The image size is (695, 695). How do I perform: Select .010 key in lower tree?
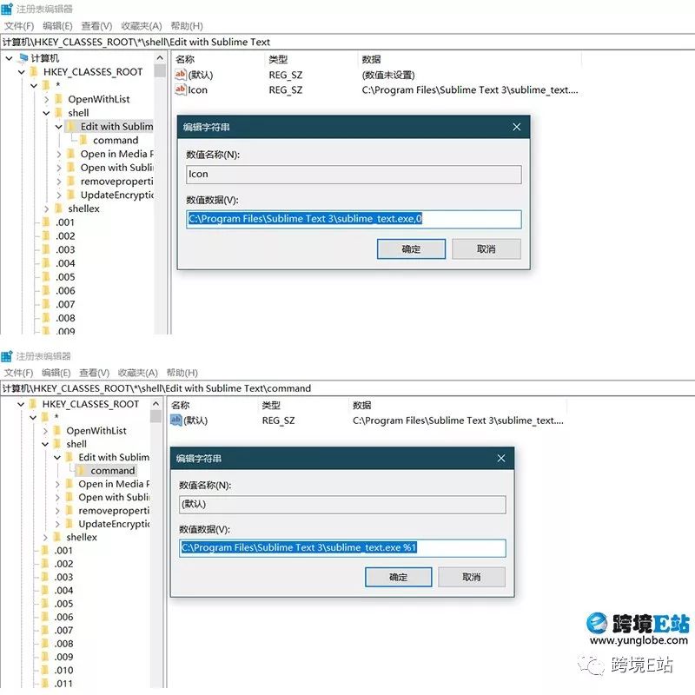tap(63, 670)
